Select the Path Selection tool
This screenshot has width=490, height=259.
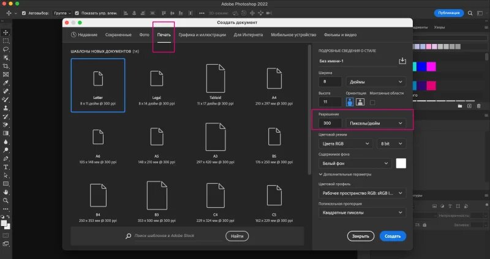click(6, 175)
